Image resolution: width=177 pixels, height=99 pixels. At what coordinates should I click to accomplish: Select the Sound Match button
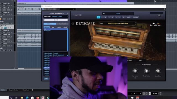pos(62,24)
